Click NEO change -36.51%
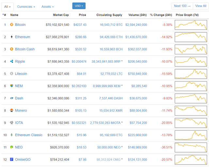The width and height of the screenshot is (209, 167). tap(167, 147)
